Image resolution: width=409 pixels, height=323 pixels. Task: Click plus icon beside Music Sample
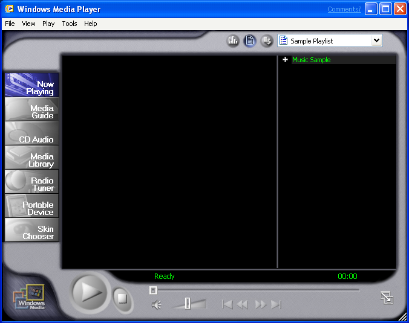pos(285,60)
